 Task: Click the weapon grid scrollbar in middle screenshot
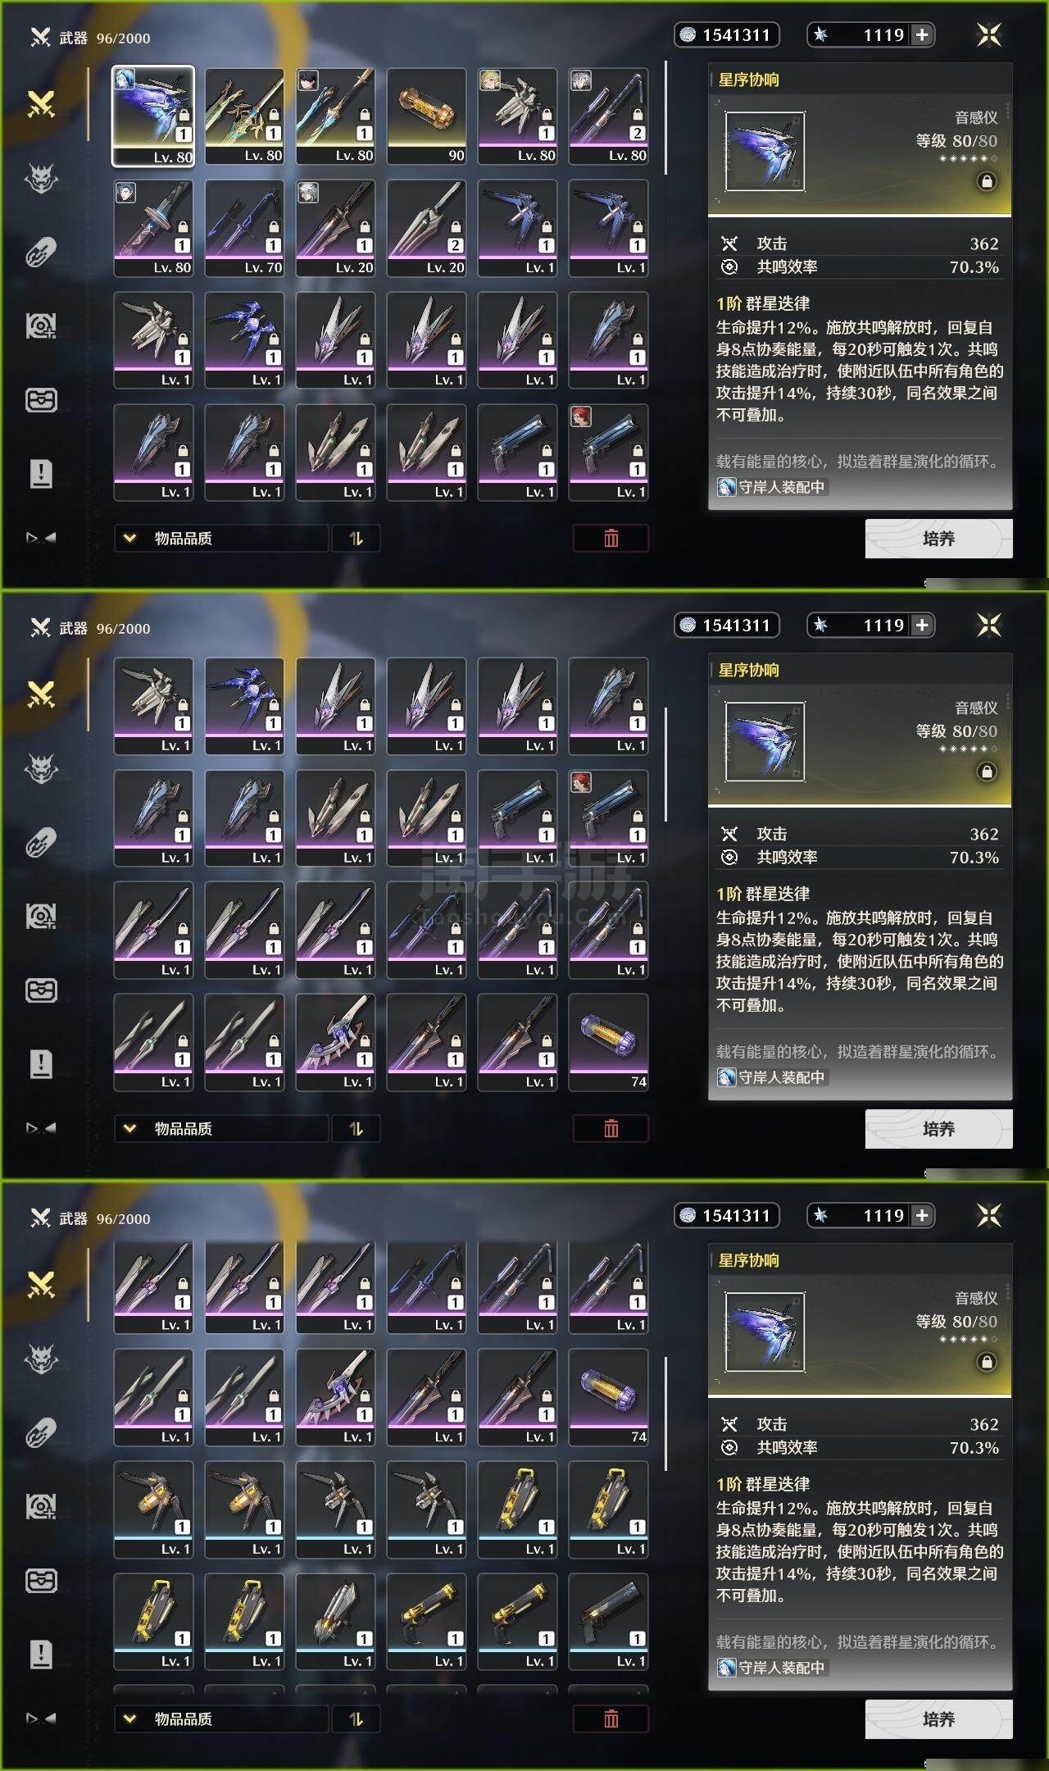pyautogui.click(x=665, y=765)
